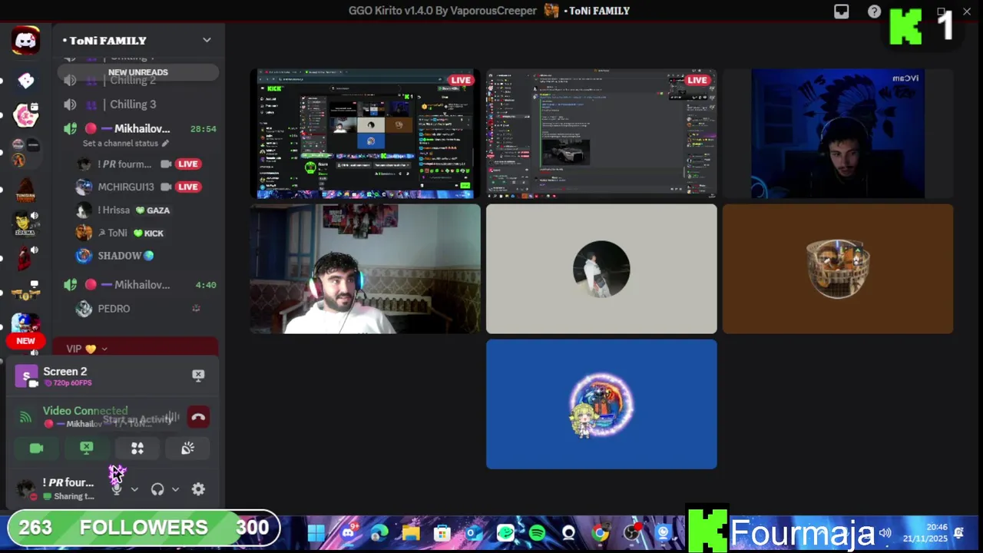Open the red hooded figure server
The image size is (983, 553).
click(x=25, y=259)
